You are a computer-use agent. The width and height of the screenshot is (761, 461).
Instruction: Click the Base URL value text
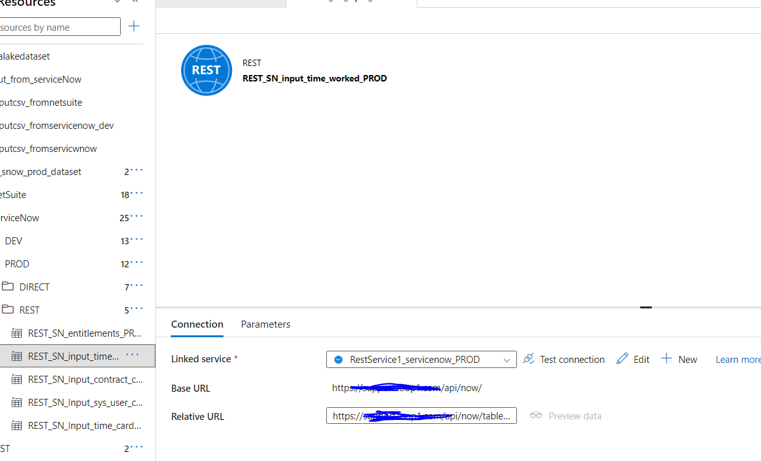(x=407, y=388)
